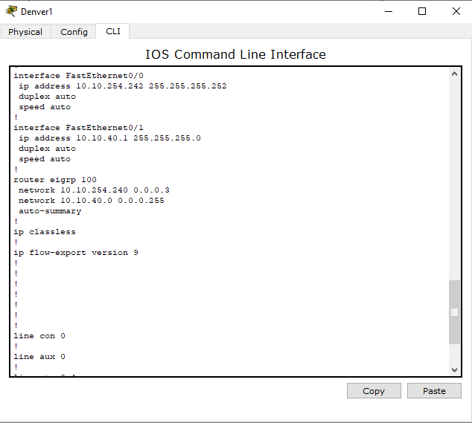Close the Denver1 device window
472x423 pixels.
(456, 11)
